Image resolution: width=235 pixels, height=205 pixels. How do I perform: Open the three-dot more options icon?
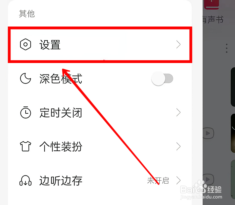pos(227,48)
